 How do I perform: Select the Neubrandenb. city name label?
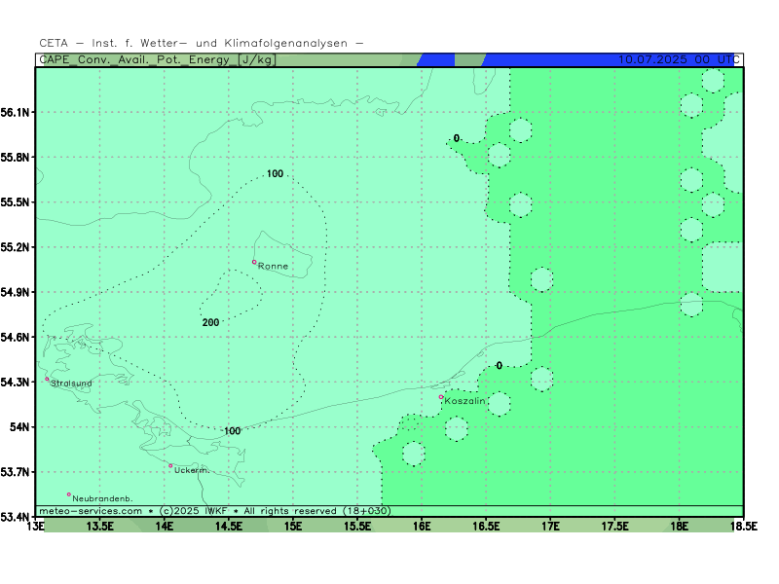click(x=103, y=498)
